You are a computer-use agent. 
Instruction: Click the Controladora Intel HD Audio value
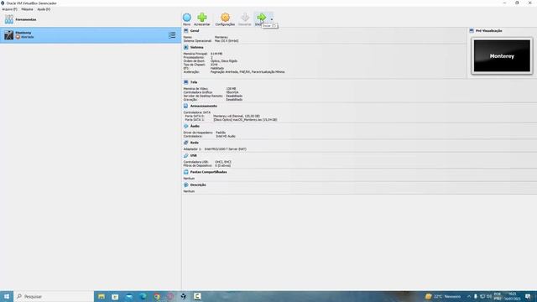[x=226, y=136]
